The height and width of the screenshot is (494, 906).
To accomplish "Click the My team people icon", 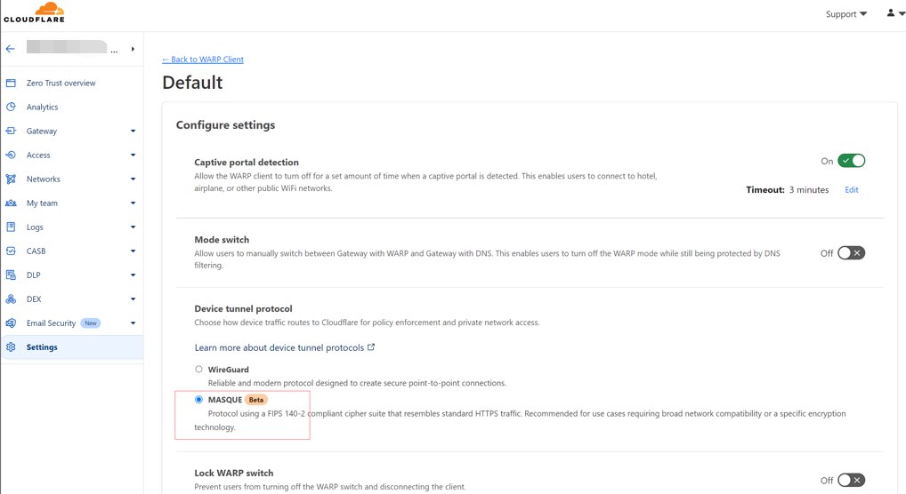I will coord(11,203).
